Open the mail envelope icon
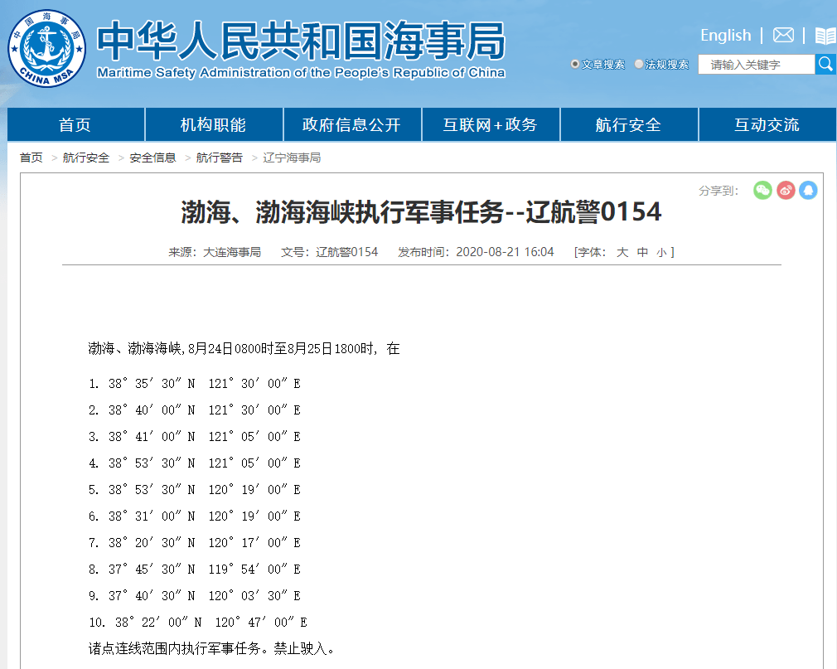 tap(783, 36)
